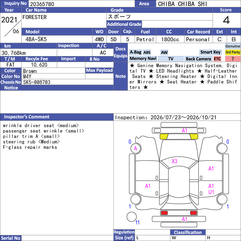Click the AW equipment badge
Screen dimensions: 241x241
pos(164,52)
